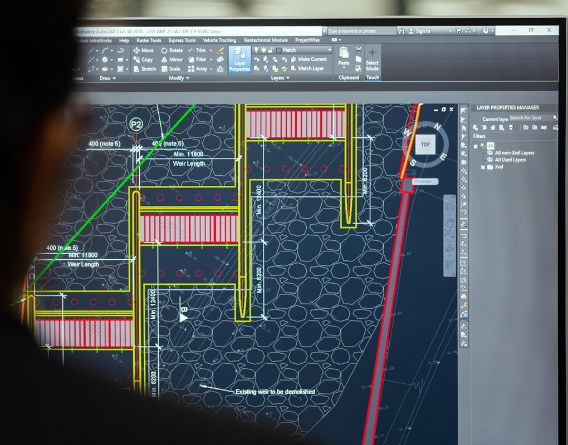Click the Offset icon in Modify panel

coord(221,69)
